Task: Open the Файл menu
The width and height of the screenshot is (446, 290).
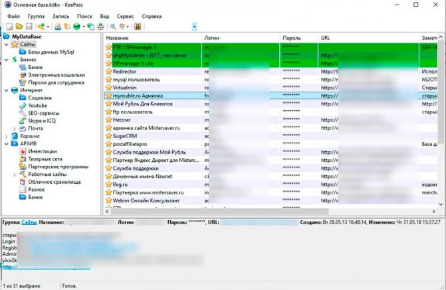Action: (x=13, y=16)
